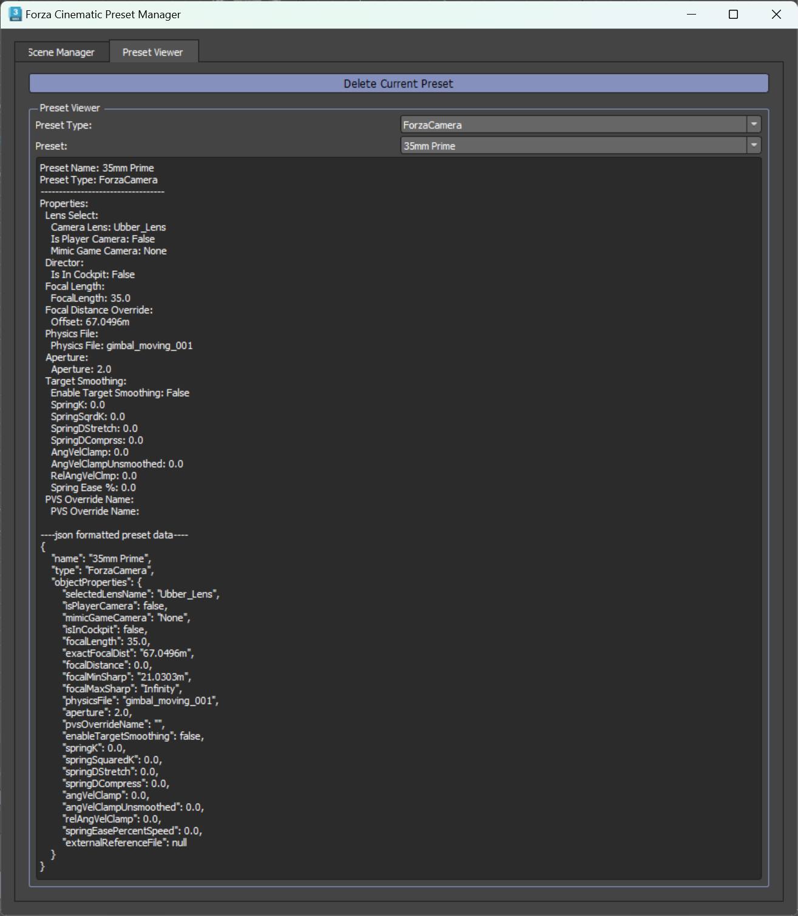Screen dimensions: 798x916
Task: Open the Preset combo box showing 35mm Prime
Action: click(580, 146)
